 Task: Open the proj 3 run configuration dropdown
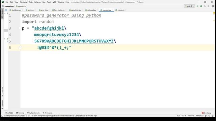coord(189,6)
